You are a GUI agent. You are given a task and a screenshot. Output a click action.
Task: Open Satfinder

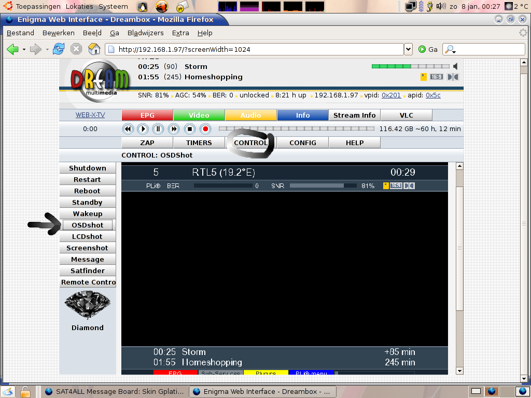tap(87, 271)
